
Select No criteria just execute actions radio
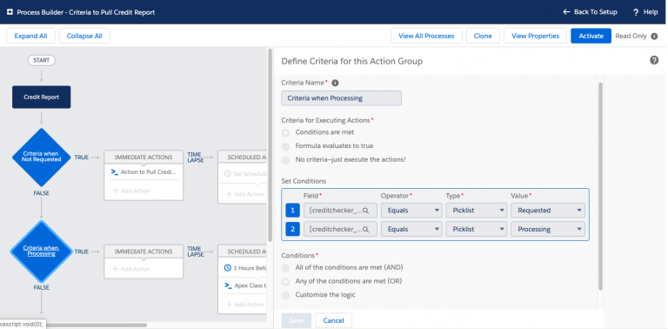[286, 160]
